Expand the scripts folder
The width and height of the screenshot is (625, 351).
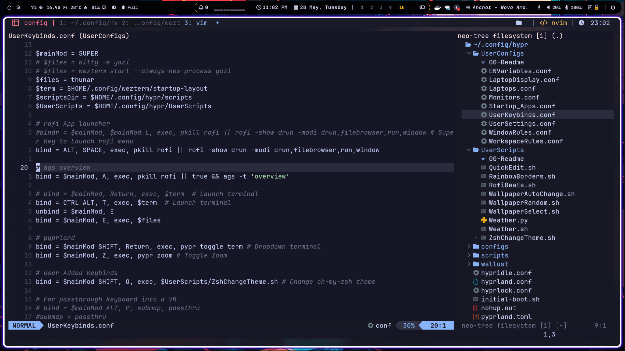[468, 255]
